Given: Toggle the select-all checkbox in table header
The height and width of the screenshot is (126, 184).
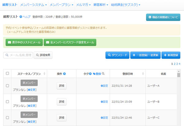Looking at the screenshot, I should (x=7, y=74).
